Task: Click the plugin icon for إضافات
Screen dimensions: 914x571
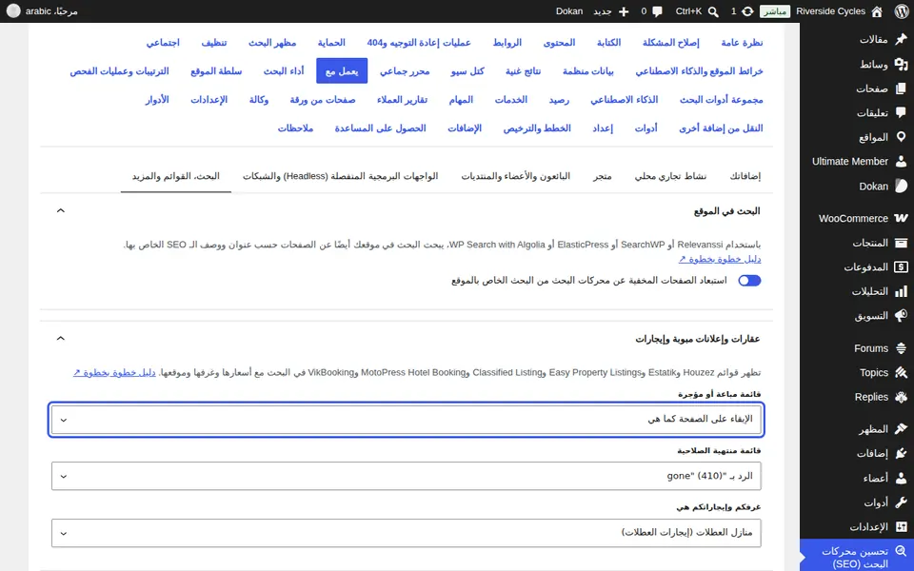Action: [901, 453]
